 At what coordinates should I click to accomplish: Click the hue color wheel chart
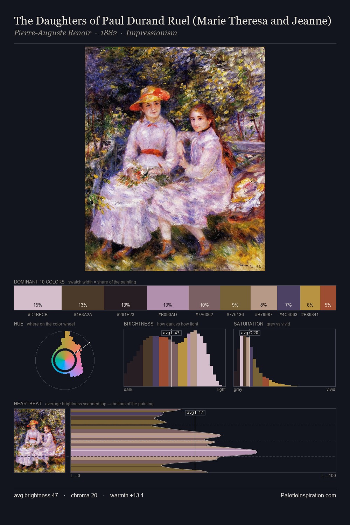tap(65, 360)
